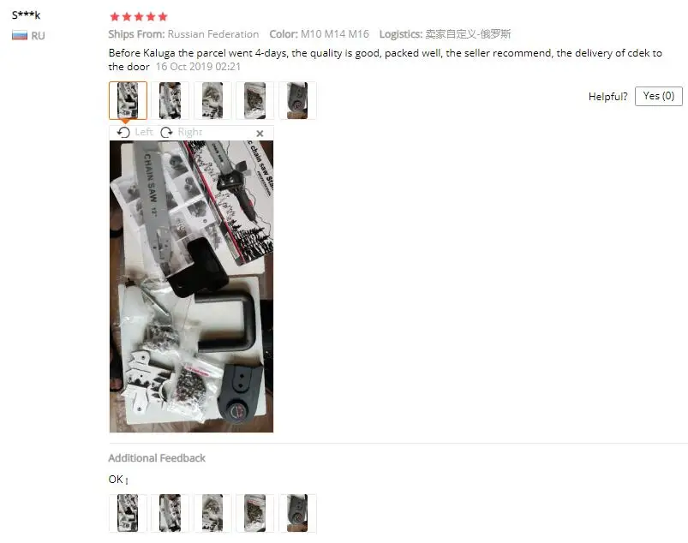
Task: Click the third red rating star
Action: (x=139, y=16)
